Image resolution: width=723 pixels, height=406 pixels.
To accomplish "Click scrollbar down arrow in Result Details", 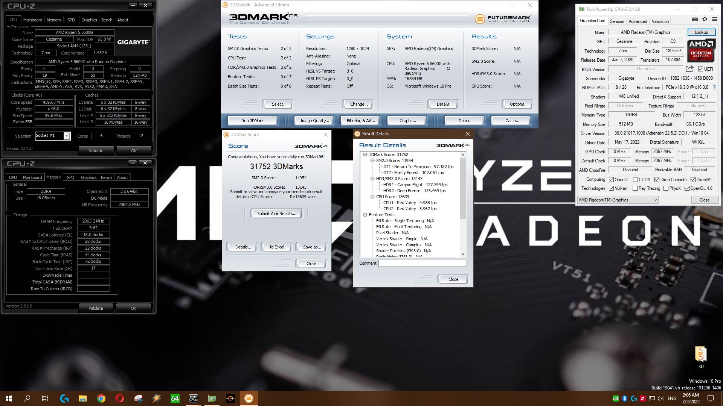I will point(463,254).
